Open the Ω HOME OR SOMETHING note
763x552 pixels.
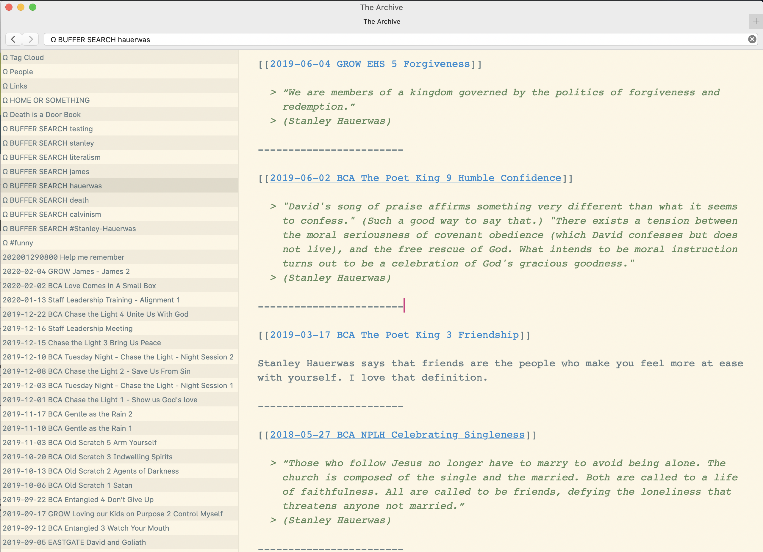[x=119, y=100]
